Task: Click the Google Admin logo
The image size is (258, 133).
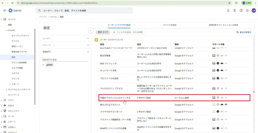Action: (x=15, y=10)
